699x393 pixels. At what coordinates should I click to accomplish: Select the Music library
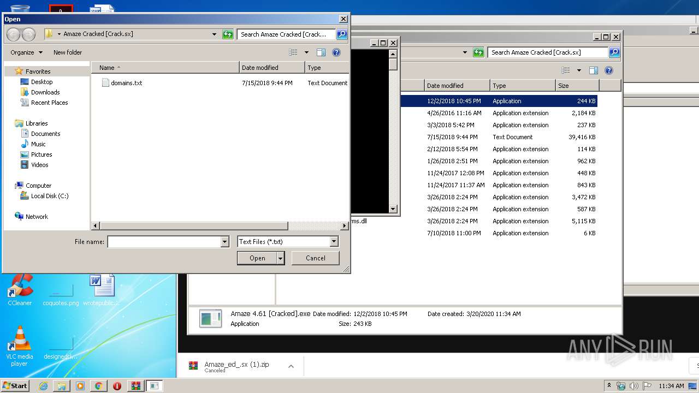(x=38, y=144)
